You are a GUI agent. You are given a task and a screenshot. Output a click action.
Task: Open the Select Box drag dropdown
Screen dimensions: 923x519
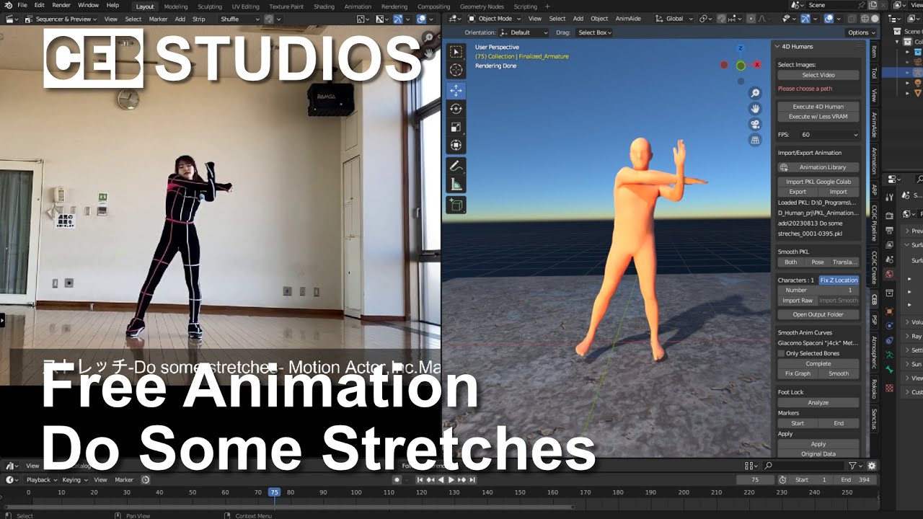(x=595, y=32)
